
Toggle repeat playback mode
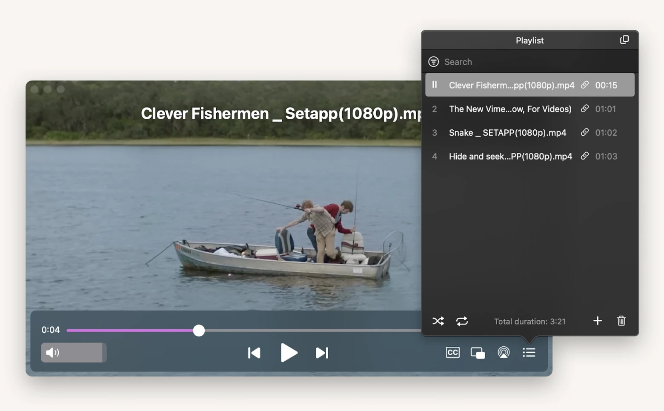click(x=462, y=321)
